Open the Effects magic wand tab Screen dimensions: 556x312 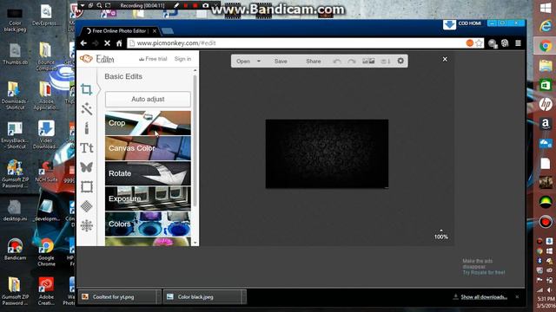87,109
